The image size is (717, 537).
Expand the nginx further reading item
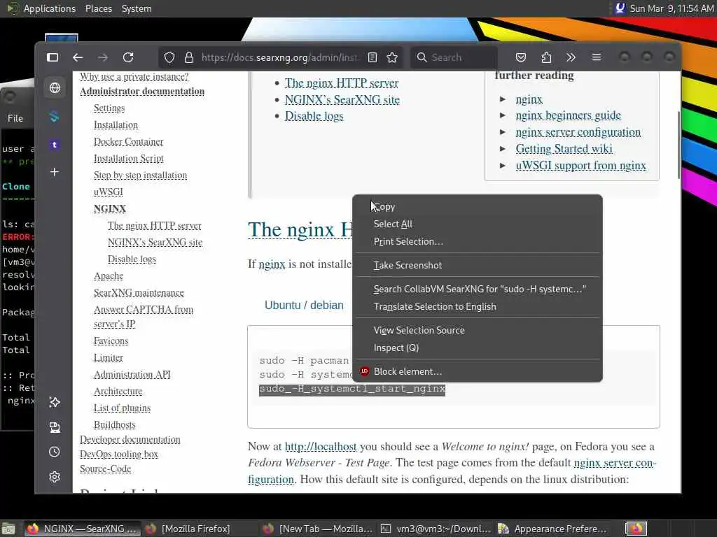pos(503,99)
